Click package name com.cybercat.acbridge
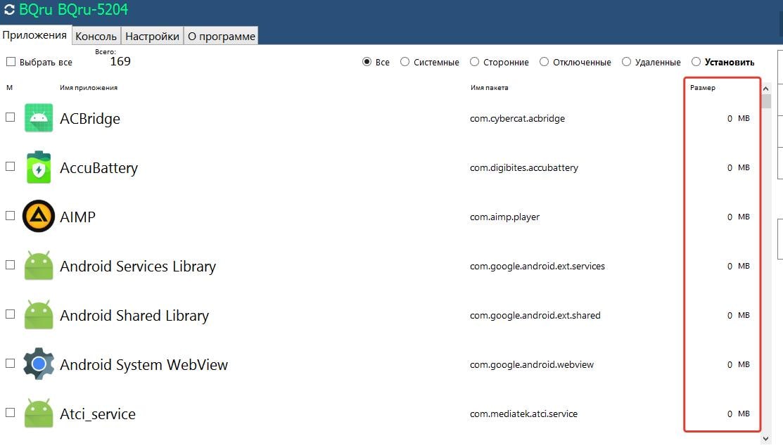 (x=517, y=118)
